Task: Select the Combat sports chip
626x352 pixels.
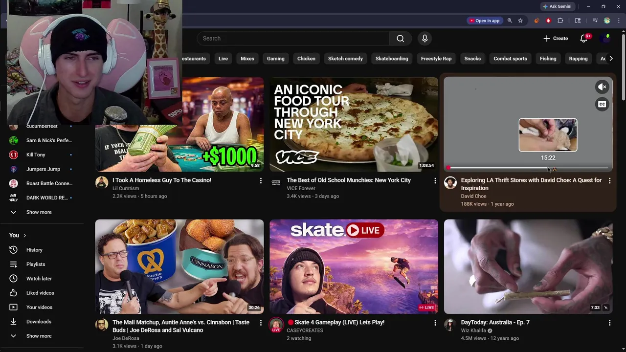Action: [x=510, y=59]
